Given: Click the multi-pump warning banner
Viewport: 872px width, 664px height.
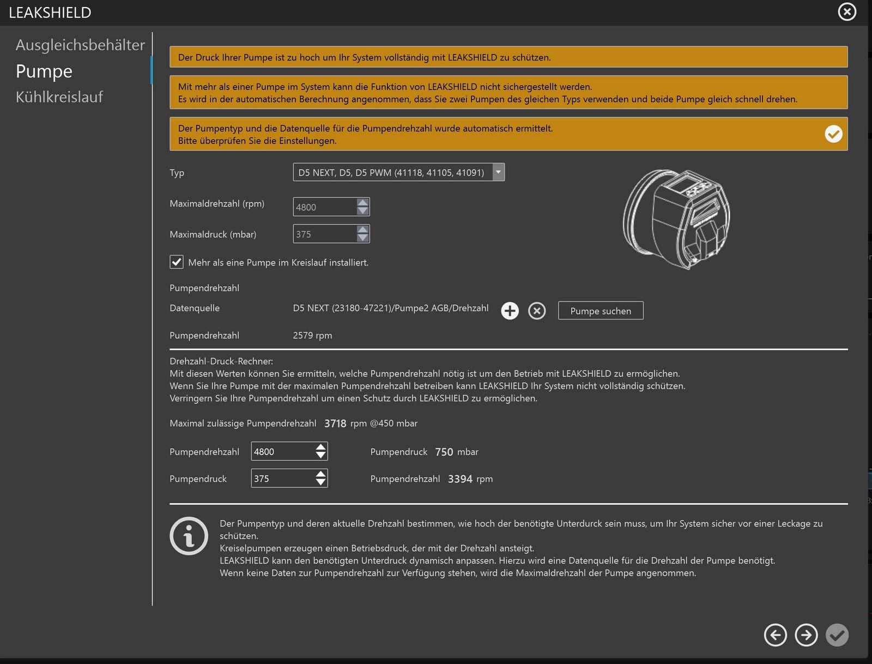Looking at the screenshot, I should 508,93.
